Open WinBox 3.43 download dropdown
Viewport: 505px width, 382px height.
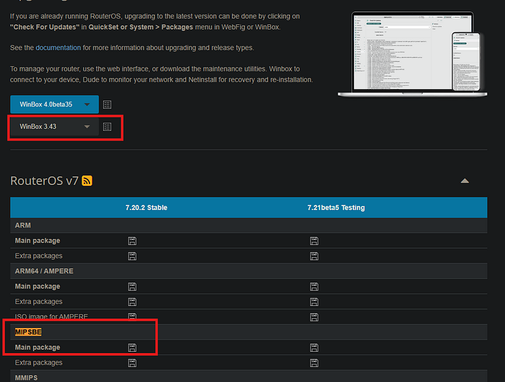tap(55, 127)
